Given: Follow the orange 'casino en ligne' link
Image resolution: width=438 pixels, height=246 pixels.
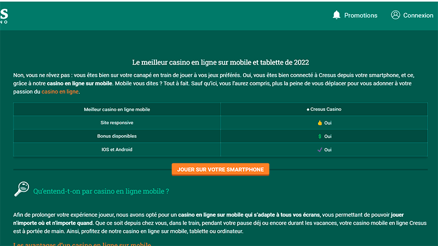Looking at the screenshot, I should [x=60, y=92].
